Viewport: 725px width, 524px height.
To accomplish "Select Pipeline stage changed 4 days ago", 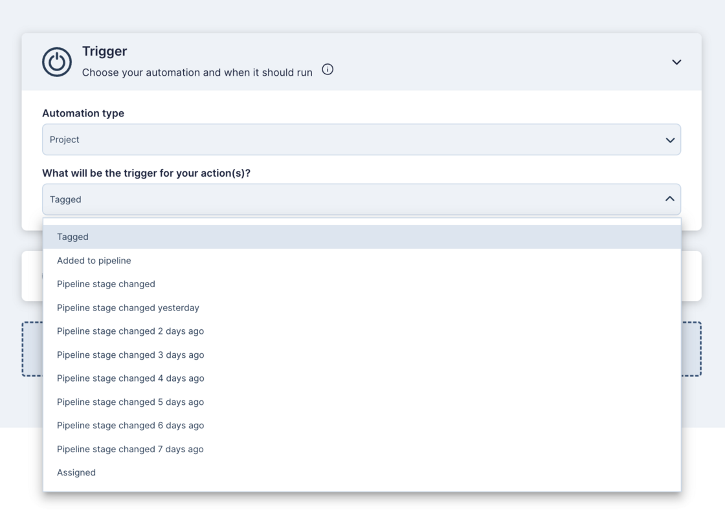I will [x=130, y=378].
